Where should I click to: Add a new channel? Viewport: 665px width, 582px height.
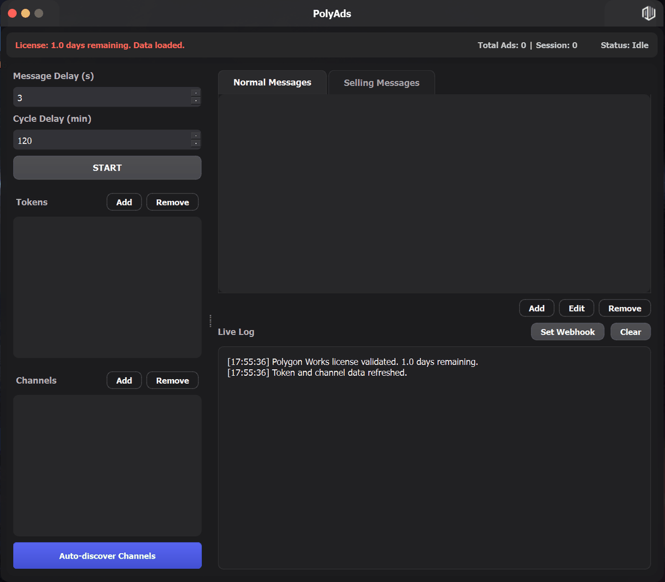tap(124, 381)
